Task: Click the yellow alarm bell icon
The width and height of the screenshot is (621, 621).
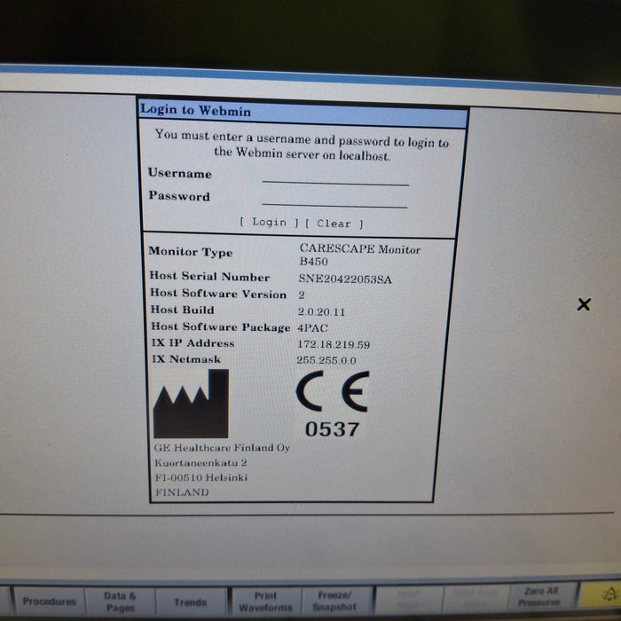Action: click(600, 594)
